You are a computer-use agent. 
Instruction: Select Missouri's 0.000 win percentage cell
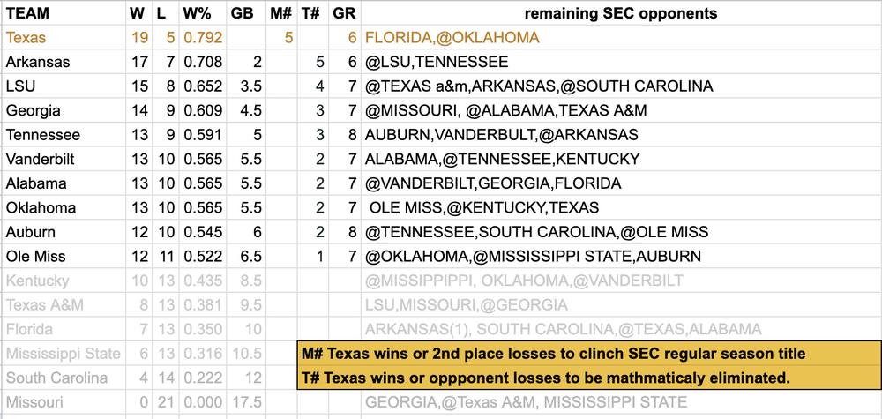[x=203, y=402]
